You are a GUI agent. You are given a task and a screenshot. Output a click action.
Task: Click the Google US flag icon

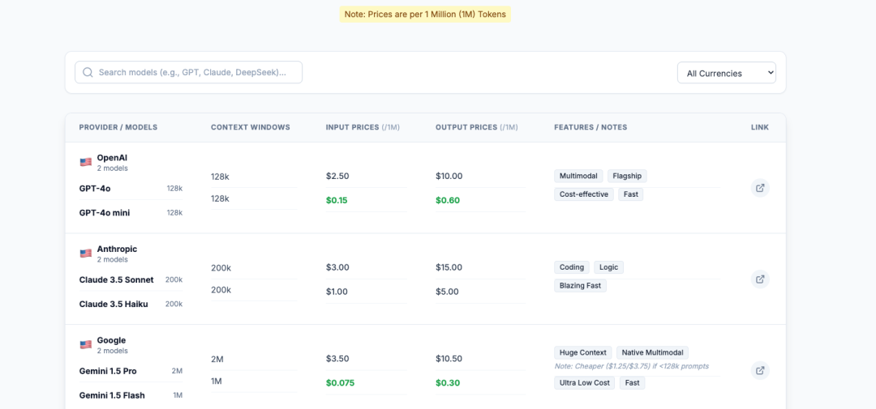pos(85,345)
